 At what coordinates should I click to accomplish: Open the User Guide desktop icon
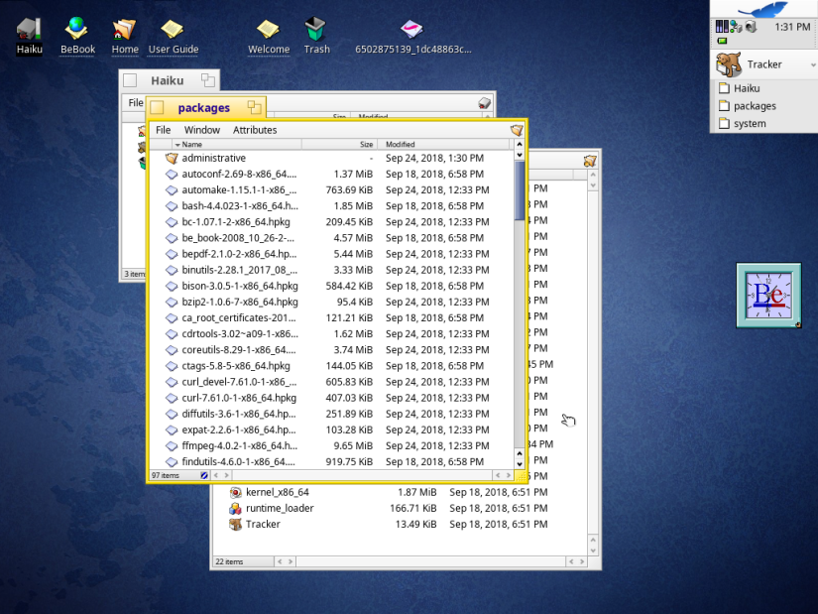tap(173, 29)
